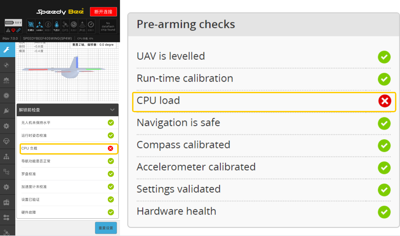Open the Failsafe parachute tab
Image resolution: width=400 pixels, height=236 pixels.
(x=7, y=141)
